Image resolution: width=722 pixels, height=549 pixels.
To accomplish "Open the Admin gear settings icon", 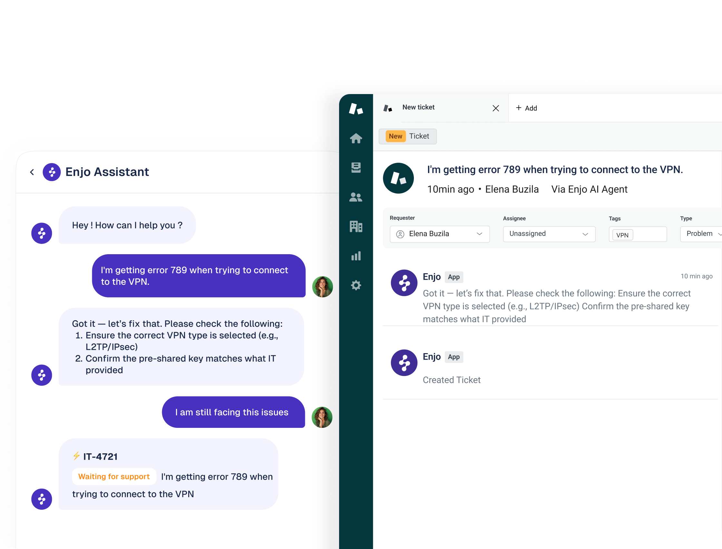I will click(356, 285).
